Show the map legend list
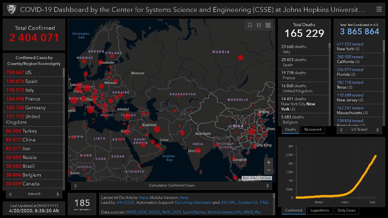The width and height of the screenshot is (388, 218). [x=259, y=25]
